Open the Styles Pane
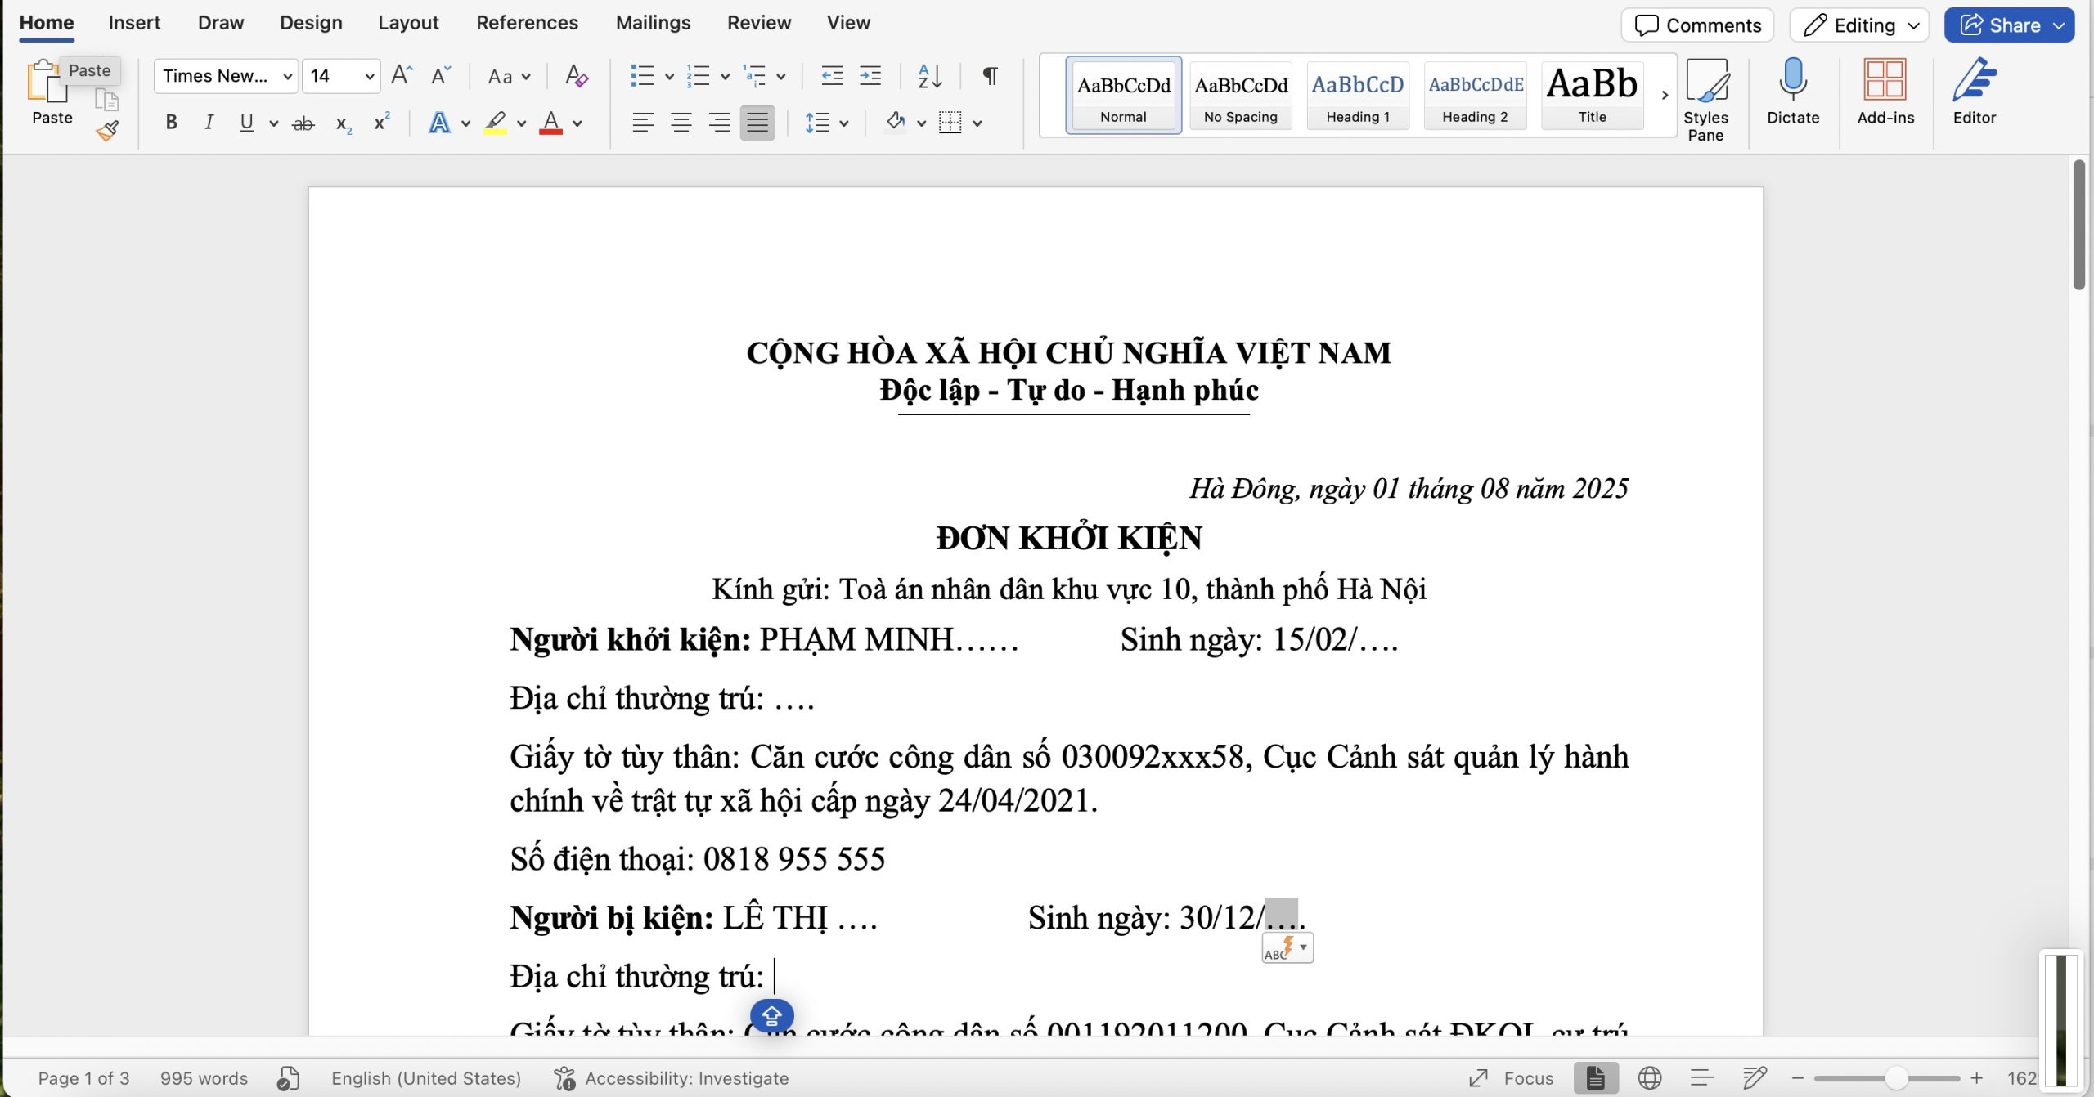2094x1097 pixels. click(x=1705, y=98)
